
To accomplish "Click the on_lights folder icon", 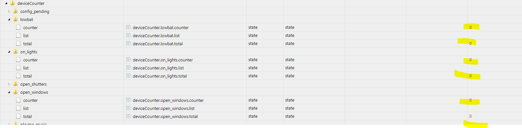I will coord(16,52).
